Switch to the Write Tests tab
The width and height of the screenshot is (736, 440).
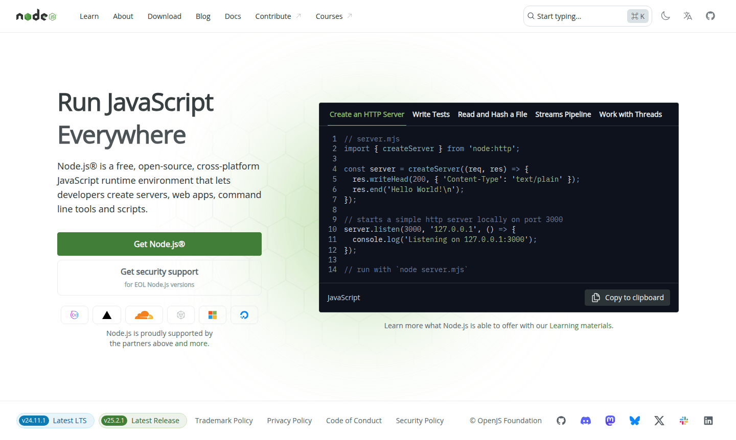[x=431, y=114]
